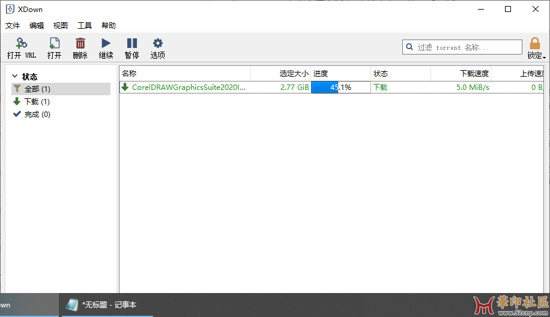The image size is (550, 317).
Task: Sort by 下载速度 column header
Action: [461, 74]
